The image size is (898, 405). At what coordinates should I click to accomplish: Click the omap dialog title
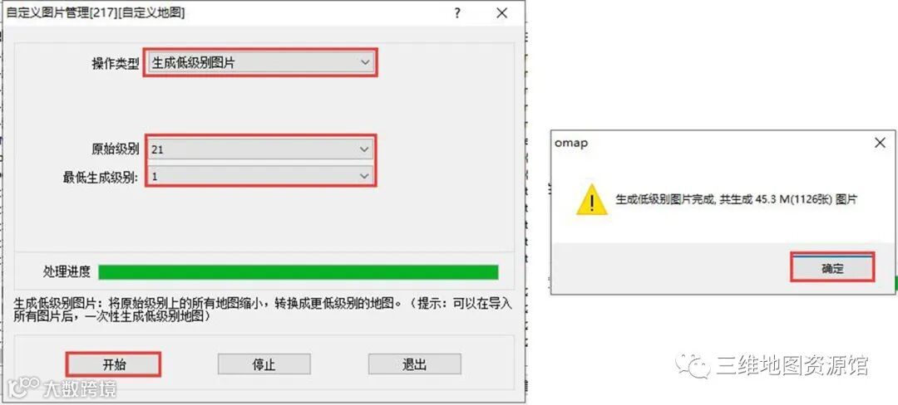click(571, 144)
